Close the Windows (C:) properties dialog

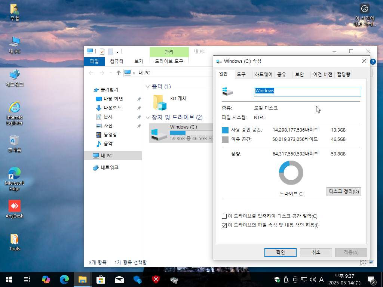(364, 61)
